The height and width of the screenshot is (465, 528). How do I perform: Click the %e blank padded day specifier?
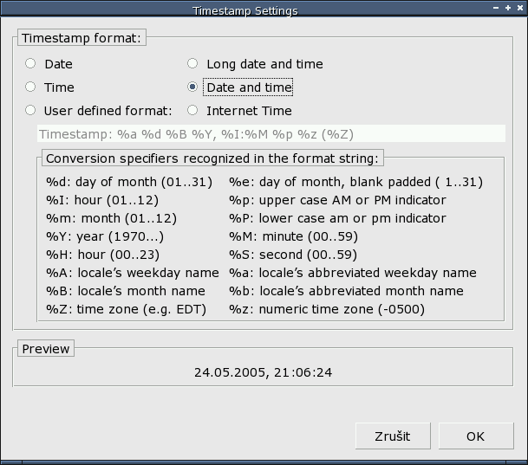[x=356, y=182]
